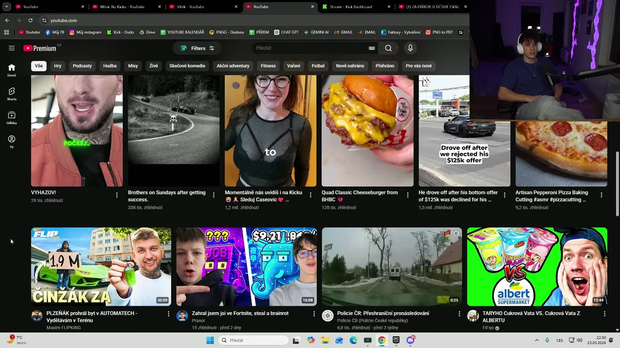Go back in browser history
This screenshot has height=348, width=620.
[7, 20]
